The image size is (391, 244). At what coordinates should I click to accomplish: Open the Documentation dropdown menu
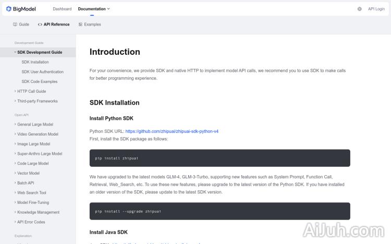point(94,9)
